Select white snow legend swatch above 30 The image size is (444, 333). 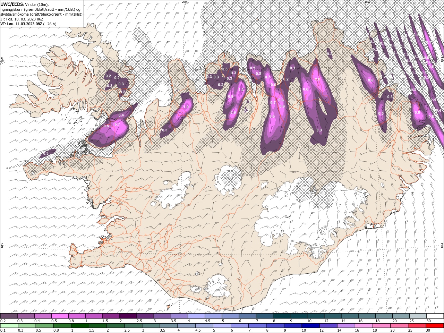point(435,316)
